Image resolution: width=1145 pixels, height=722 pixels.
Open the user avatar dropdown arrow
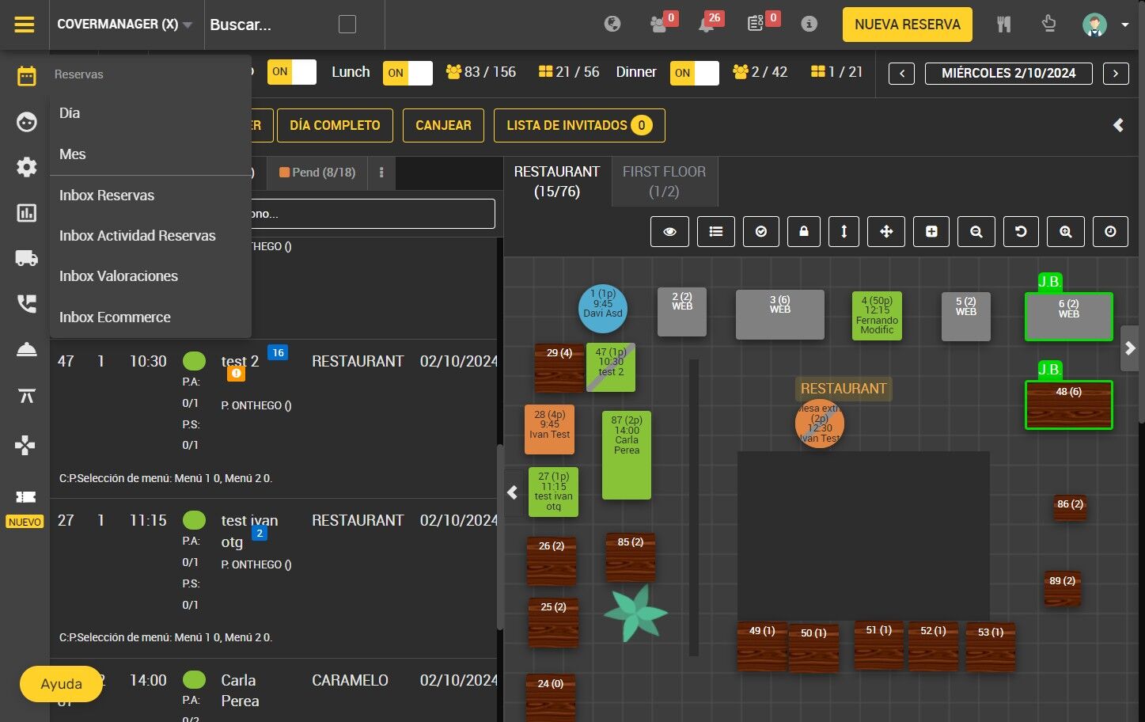[x=1124, y=25]
